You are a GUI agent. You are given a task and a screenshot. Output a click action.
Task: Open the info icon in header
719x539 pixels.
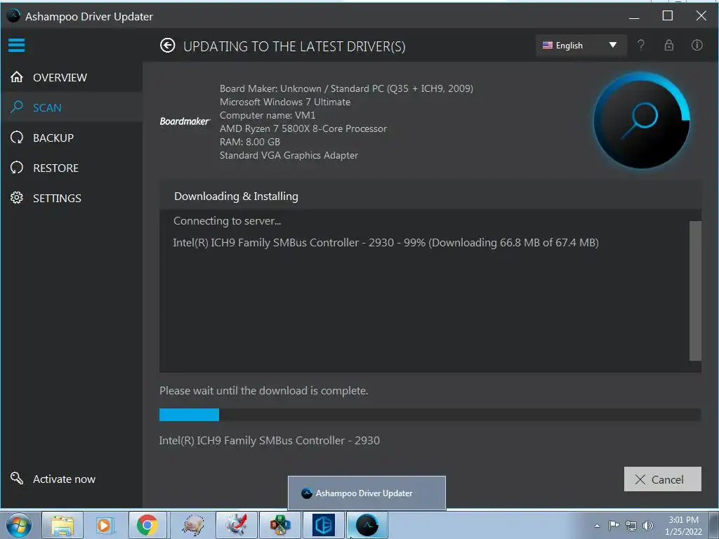coord(697,45)
